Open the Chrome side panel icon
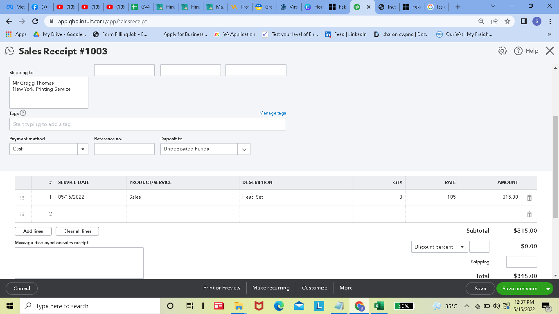The image size is (559, 314). [x=524, y=21]
